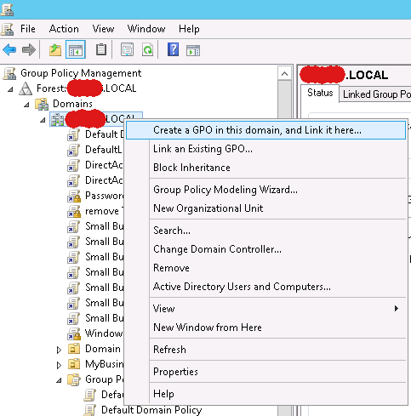
Task: Toggle the Show/Hide Console Tree icon
Action: pyautogui.click(x=76, y=49)
